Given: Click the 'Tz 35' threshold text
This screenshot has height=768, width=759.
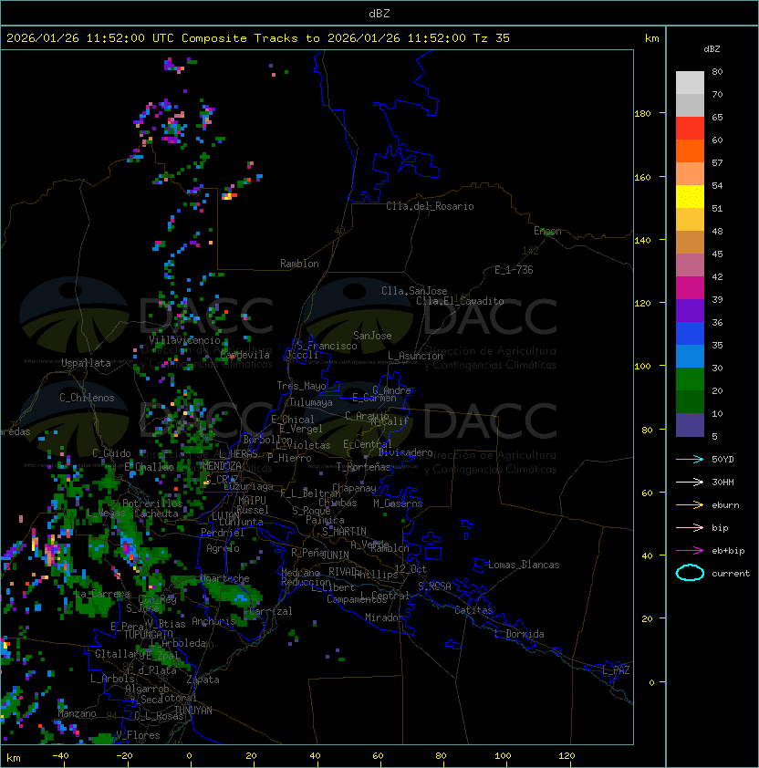Looking at the screenshot, I should click(x=492, y=38).
